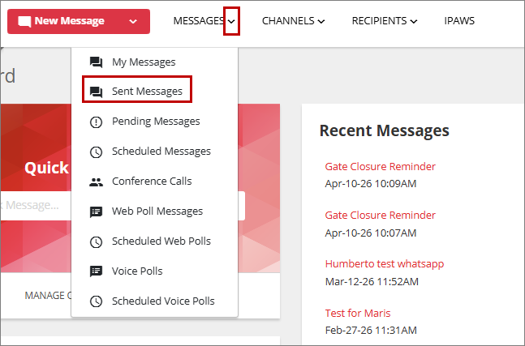Image resolution: width=525 pixels, height=346 pixels.
Task: Open the Humberto test whatsapp message link
Action: point(385,264)
